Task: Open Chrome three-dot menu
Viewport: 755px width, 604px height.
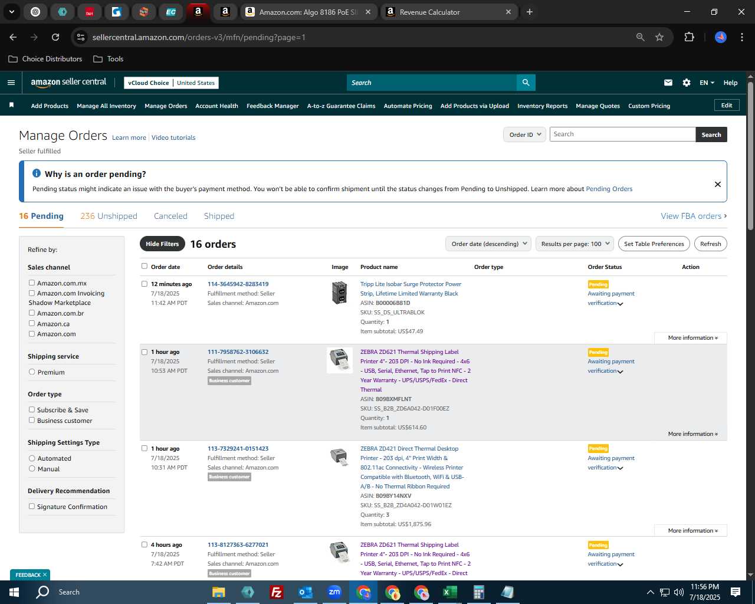Action: click(x=741, y=37)
